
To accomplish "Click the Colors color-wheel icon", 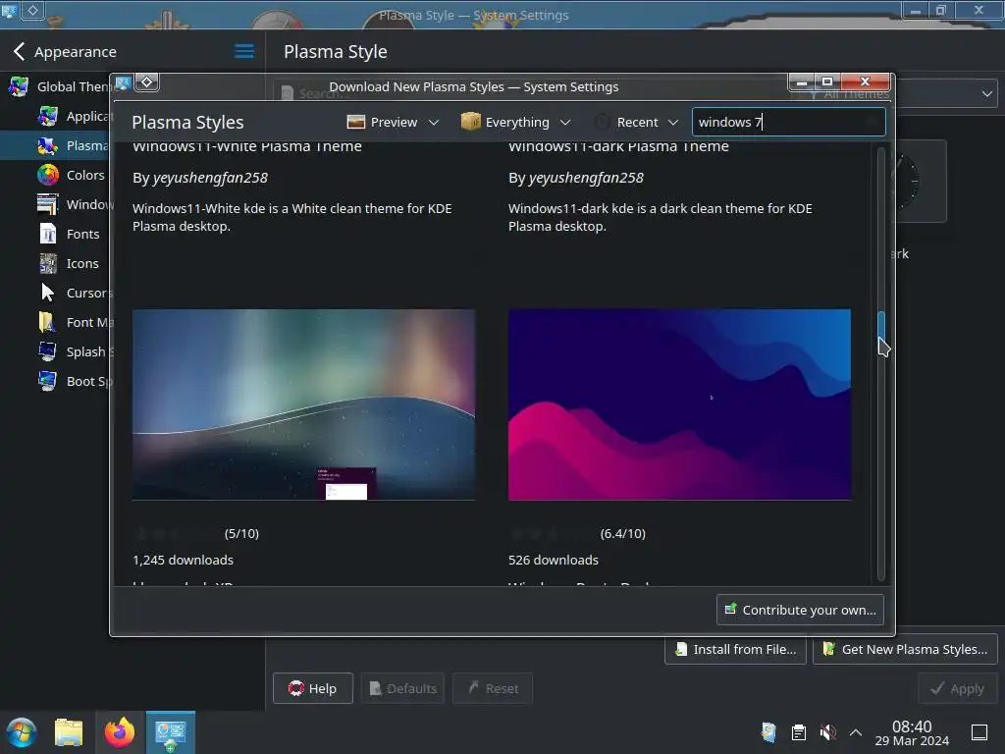I will (48, 175).
